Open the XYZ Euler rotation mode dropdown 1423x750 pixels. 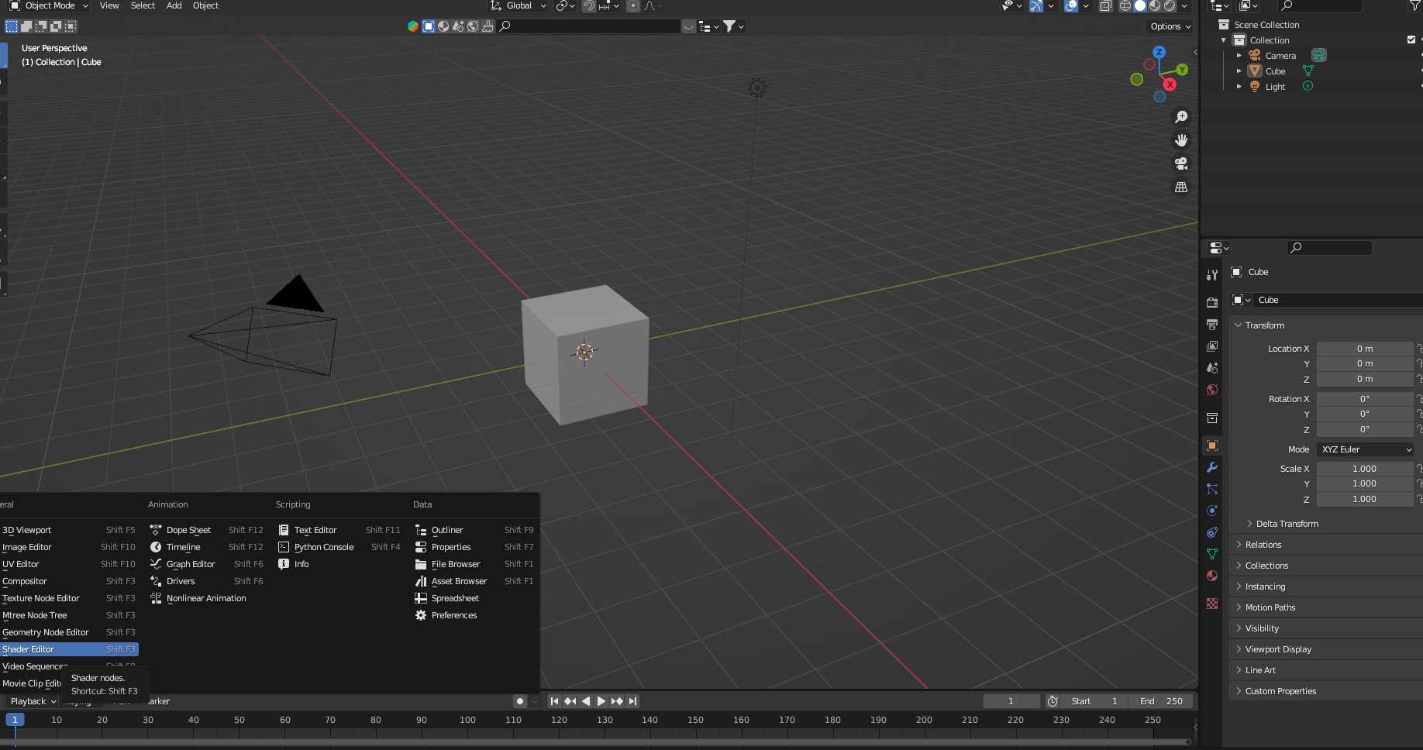1365,449
